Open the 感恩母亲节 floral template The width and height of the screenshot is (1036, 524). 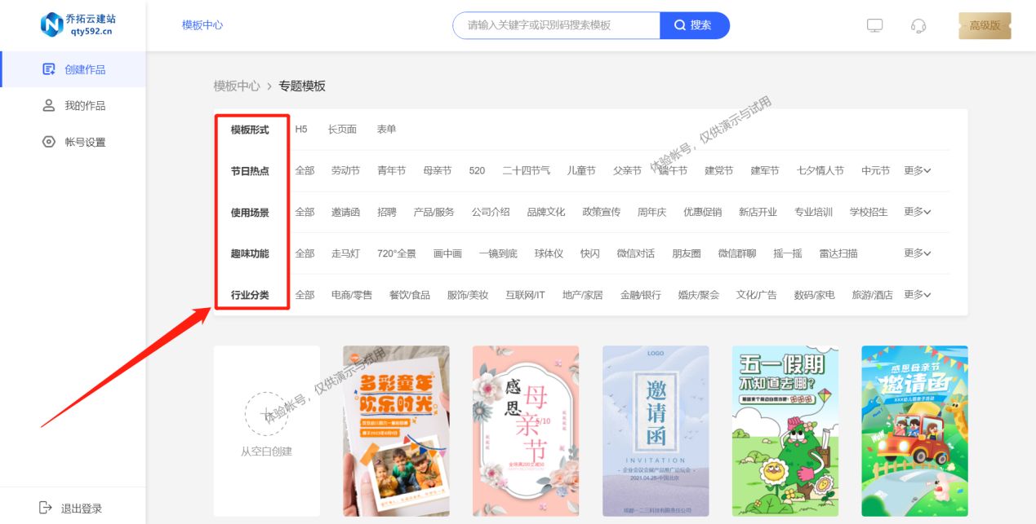[x=526, y=430]
